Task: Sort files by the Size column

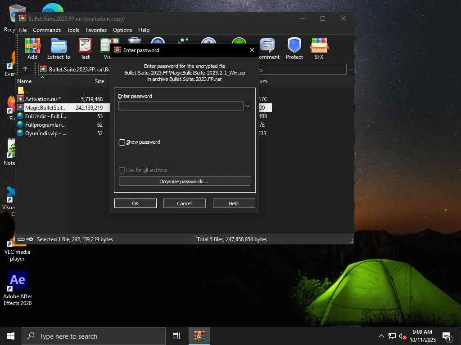Action: 99,81
